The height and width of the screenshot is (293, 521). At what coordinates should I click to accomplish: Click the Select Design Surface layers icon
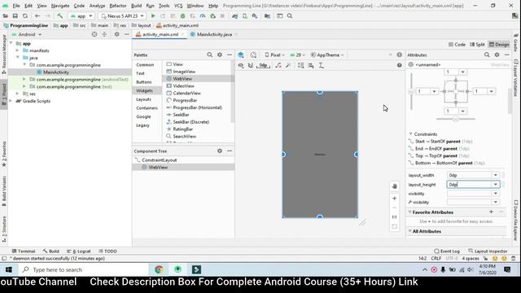tap(241, 55)
